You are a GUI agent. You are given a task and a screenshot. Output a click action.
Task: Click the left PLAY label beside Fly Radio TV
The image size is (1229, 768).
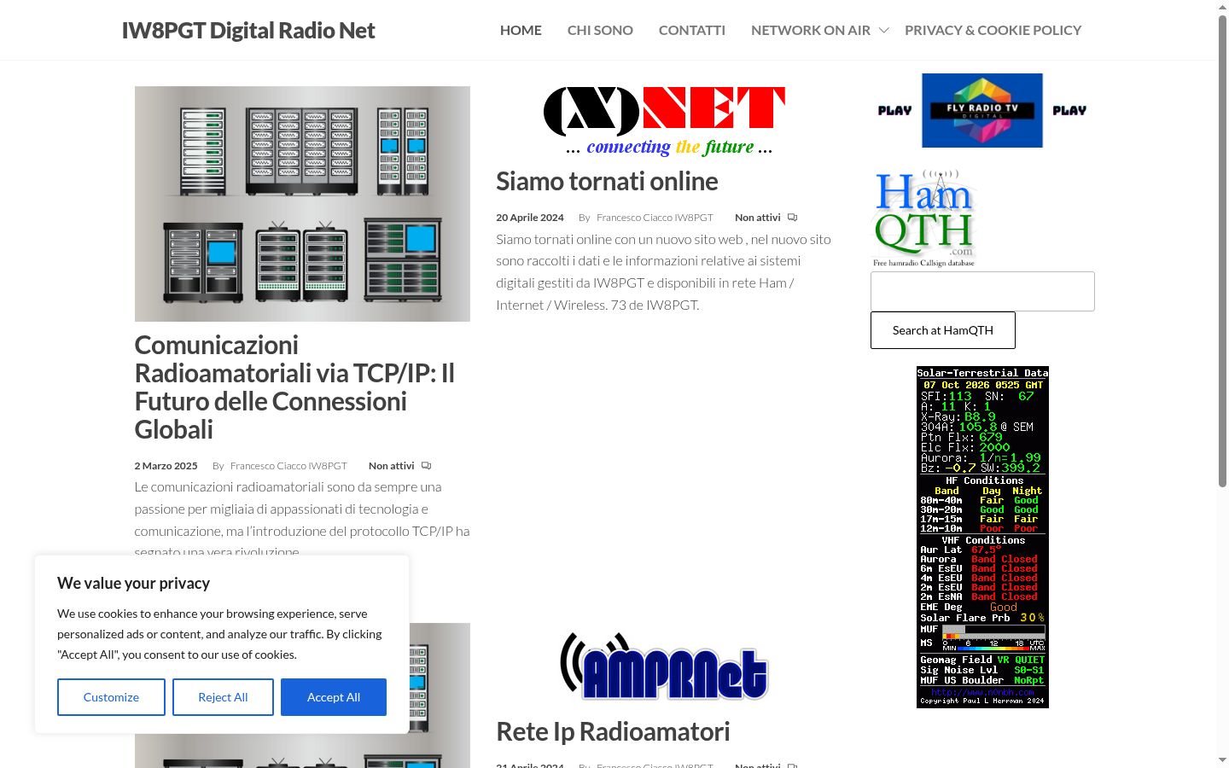pos(894,110)
